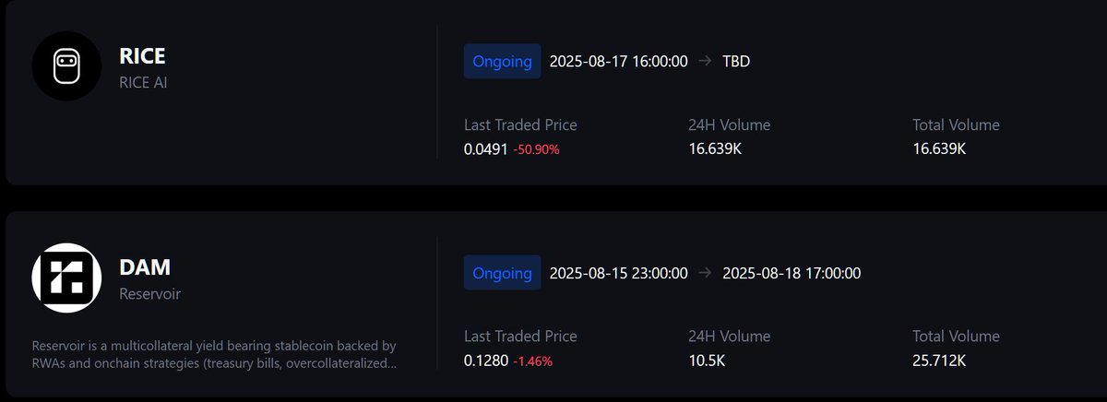This screenshot has width=1107, height=402.
Task: Expand the truncated Reservoir description text
Action: (214, 363)
